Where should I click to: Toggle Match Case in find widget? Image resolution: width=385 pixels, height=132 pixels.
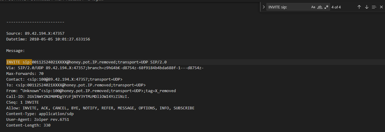click(x=313, y=7)
